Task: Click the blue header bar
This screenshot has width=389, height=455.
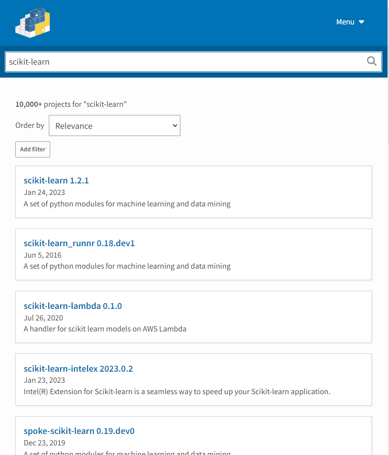Action: (x=191, y=22)
